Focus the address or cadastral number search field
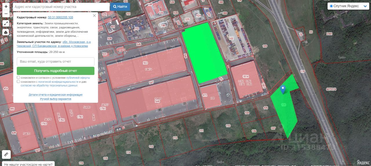The image size is (371, 166). 61,7
